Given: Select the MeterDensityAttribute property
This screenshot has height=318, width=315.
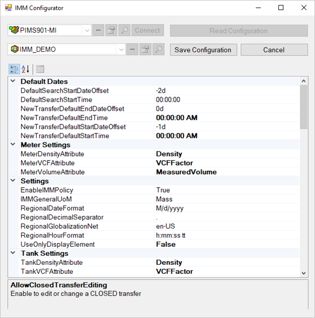Looking at the screenshot, I should pos(52,154).
